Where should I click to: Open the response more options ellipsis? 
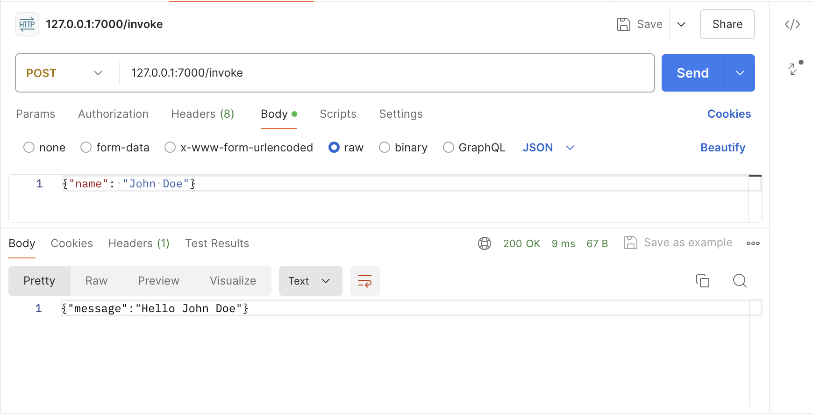coord(753,243)
